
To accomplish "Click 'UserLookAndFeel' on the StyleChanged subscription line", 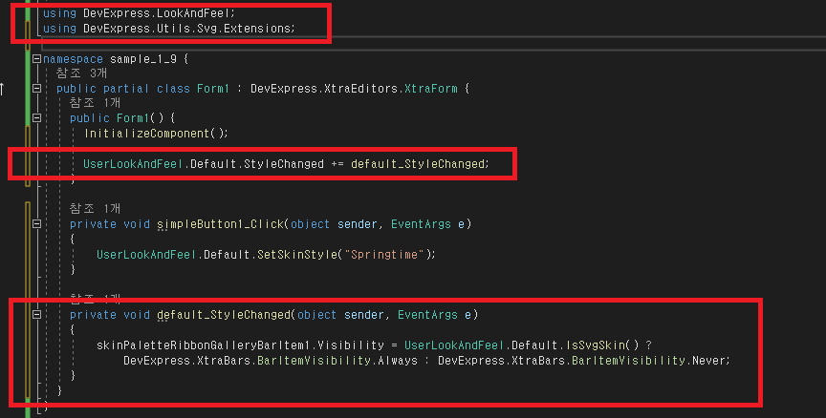I will click(133, 164).
